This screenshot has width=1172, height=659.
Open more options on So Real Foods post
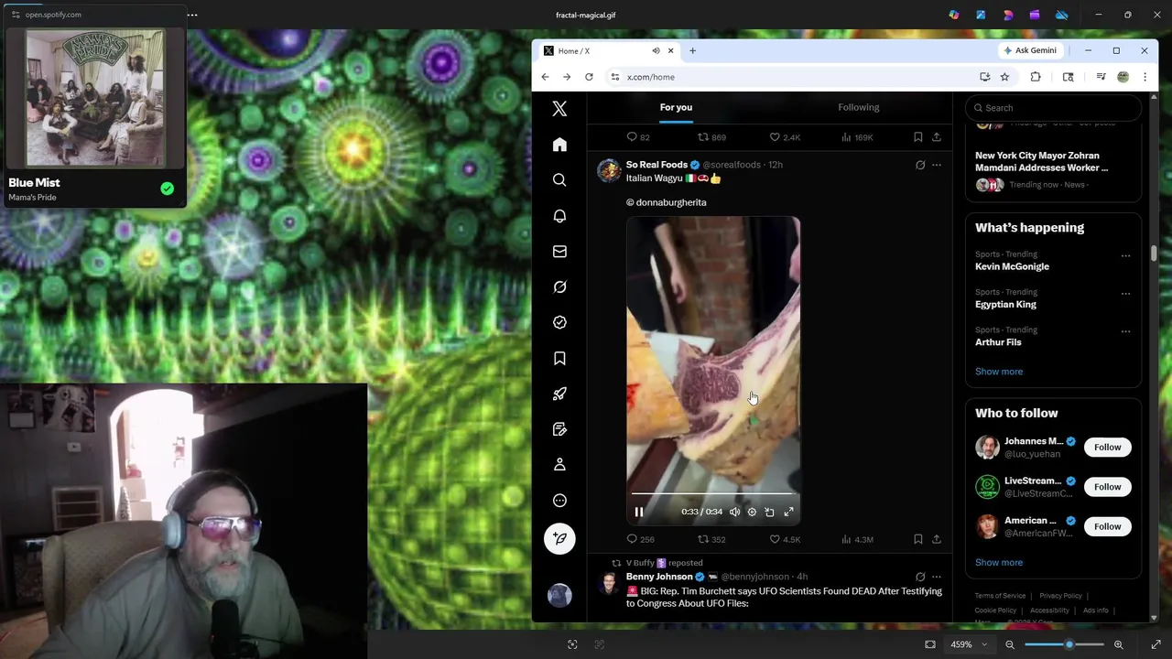(x=936, y=165)
